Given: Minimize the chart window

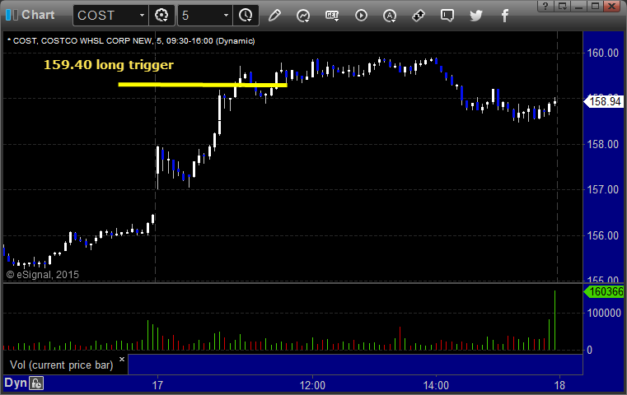Looking at the screenshot, I should [x=578, y=6].
